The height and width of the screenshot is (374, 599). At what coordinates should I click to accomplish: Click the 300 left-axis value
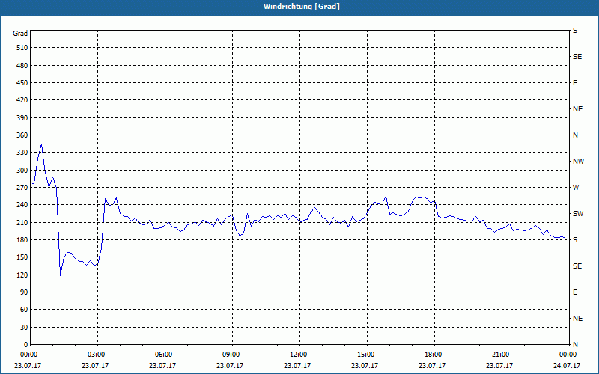(x=22, y=171)
